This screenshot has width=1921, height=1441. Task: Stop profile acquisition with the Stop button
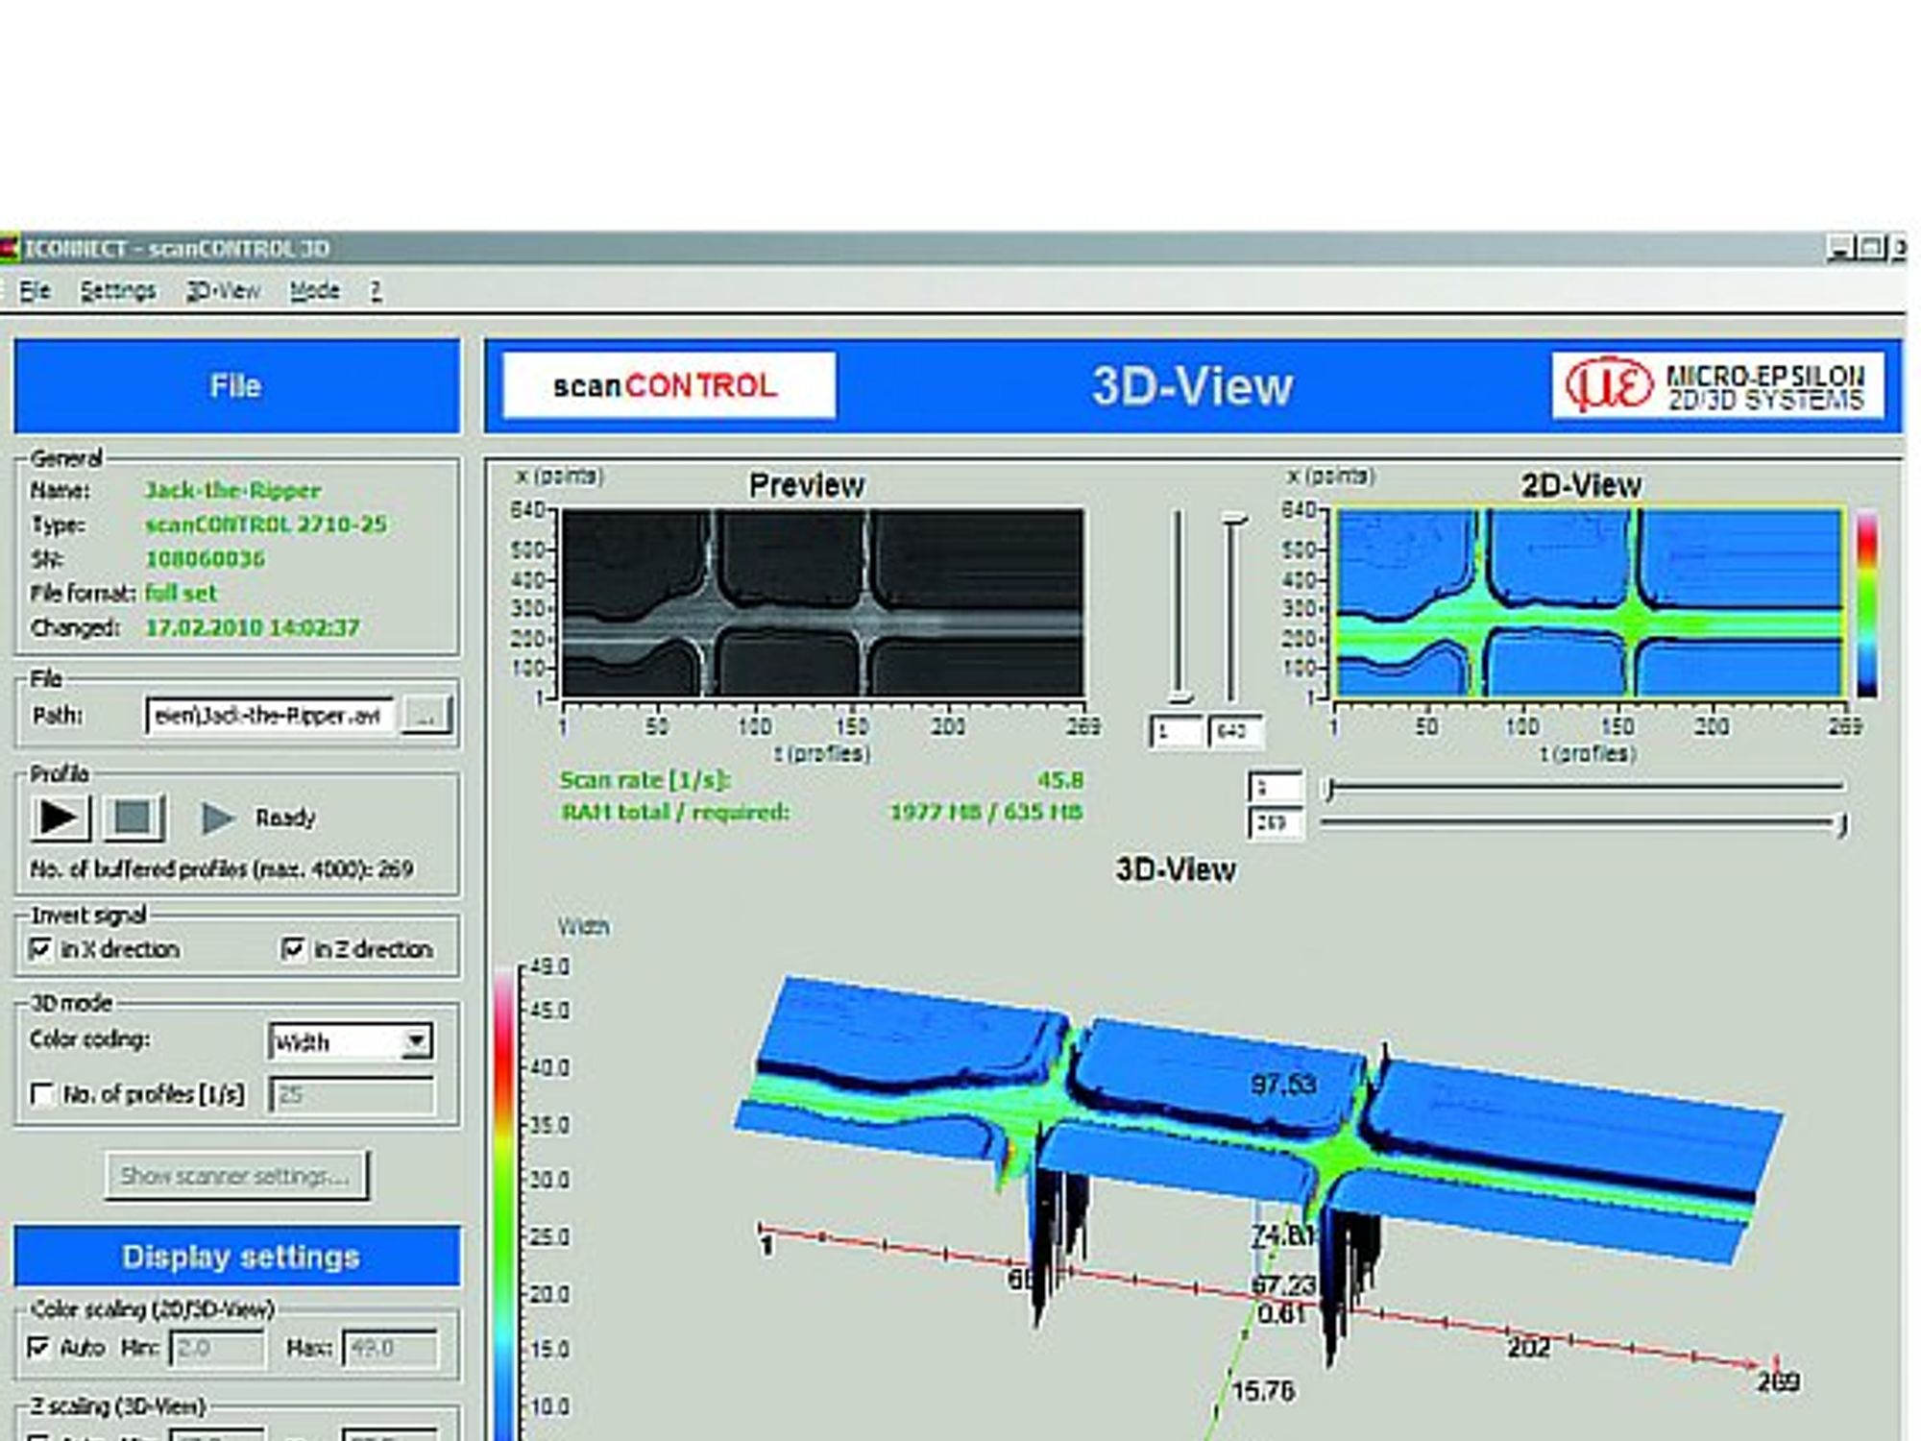coord(133,818)
